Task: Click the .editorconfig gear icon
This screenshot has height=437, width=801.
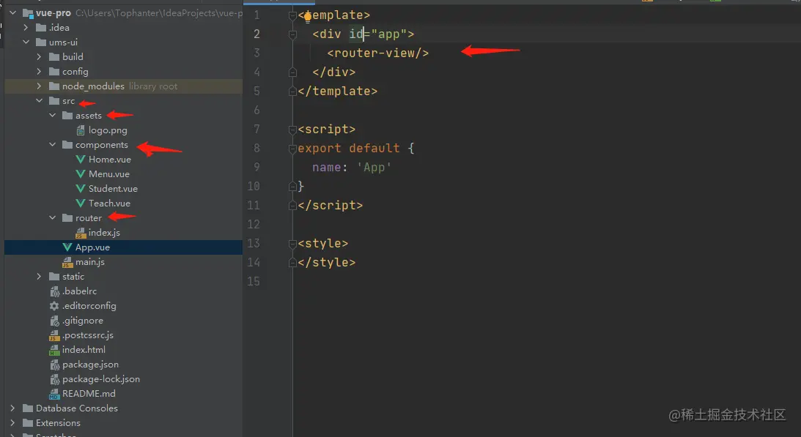Action: pos(54,306)
